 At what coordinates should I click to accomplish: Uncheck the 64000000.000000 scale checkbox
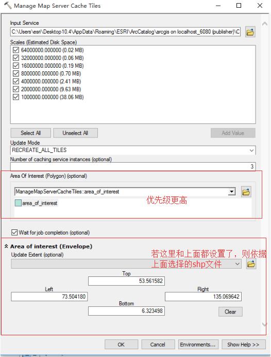(x=16, y=50)
